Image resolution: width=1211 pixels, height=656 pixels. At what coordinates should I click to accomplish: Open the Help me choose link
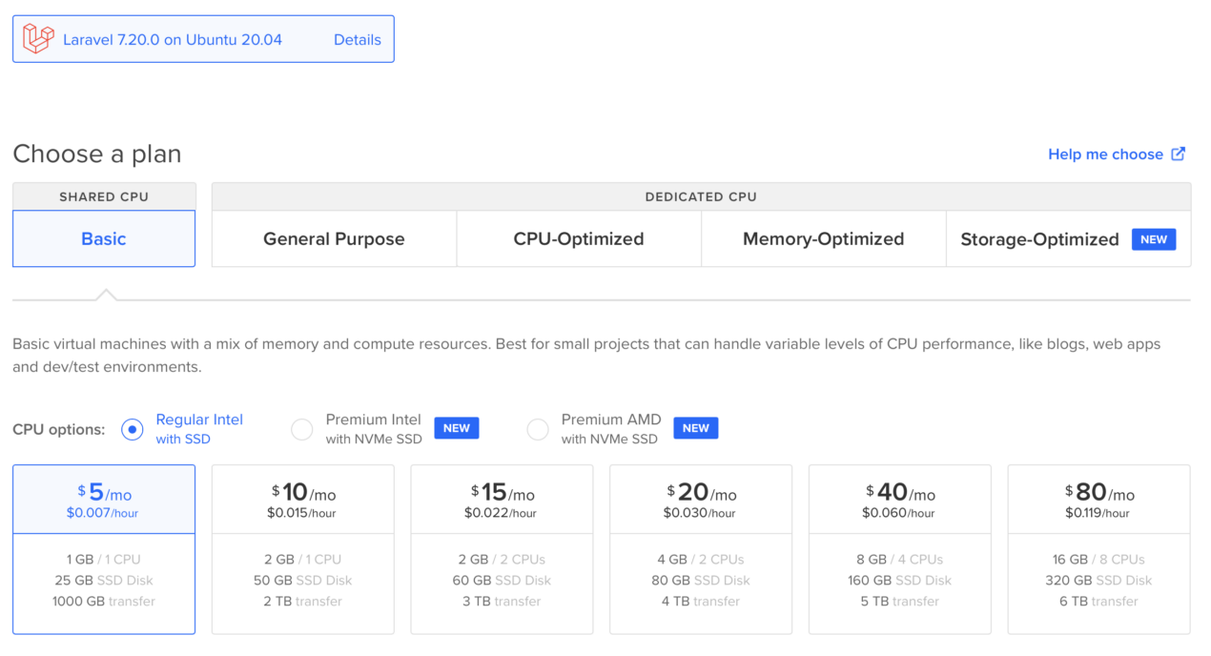pos(1105,154)
